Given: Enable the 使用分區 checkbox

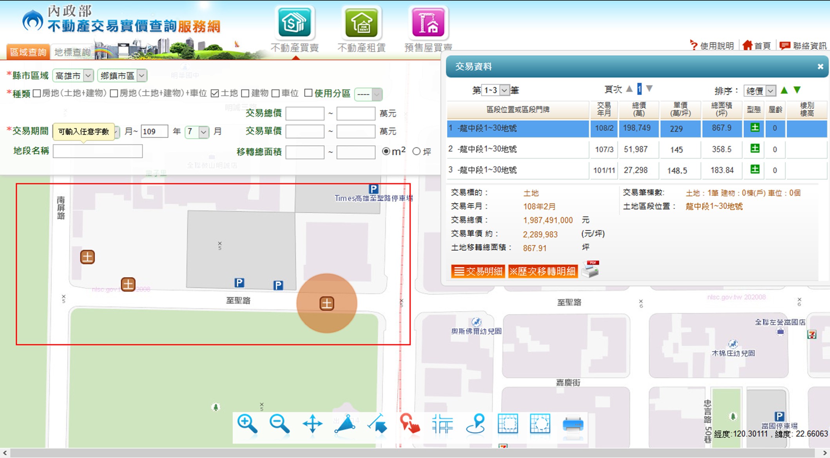Looking at the screenshot, I should (x=308, y=93).
